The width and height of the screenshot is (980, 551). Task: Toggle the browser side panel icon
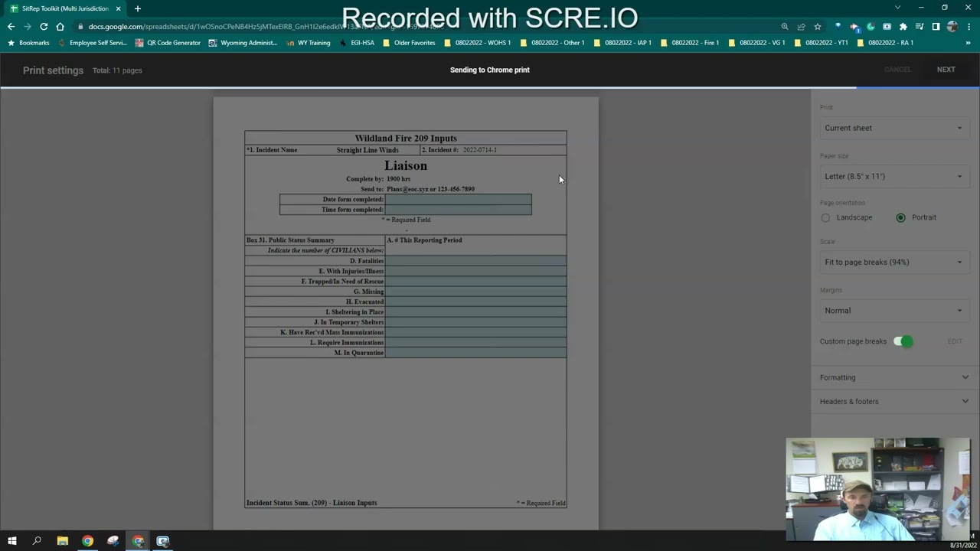click(935, 27)
